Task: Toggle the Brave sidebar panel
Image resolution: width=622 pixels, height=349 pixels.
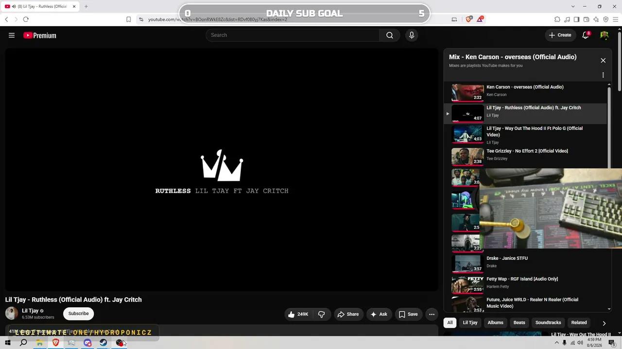Action: pos(576,19)
